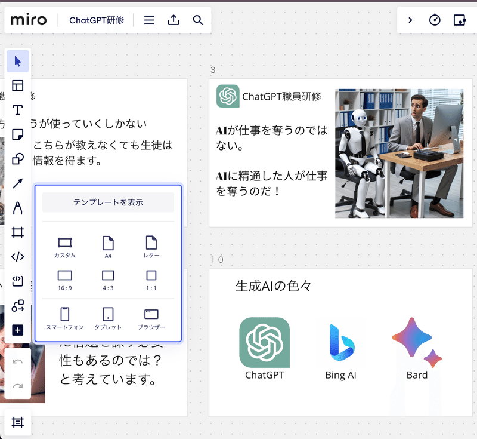Choose the A4 frame preset

click(108, 247)
